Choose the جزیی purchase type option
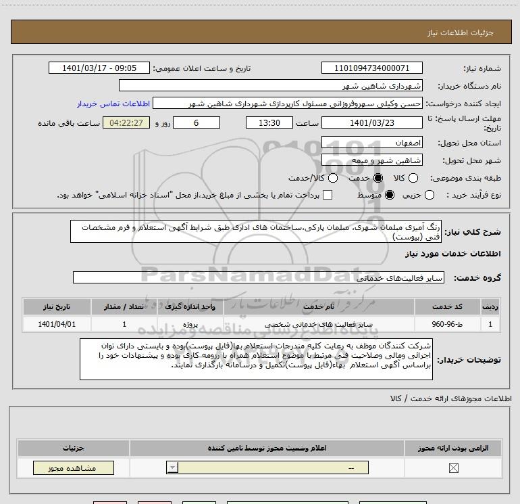Viewport: 520px width, 504px height. pos(429,195)
